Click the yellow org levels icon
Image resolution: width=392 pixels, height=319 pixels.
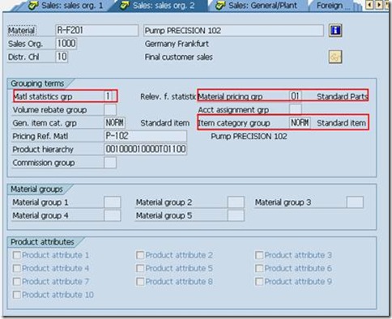coord(335,57)
